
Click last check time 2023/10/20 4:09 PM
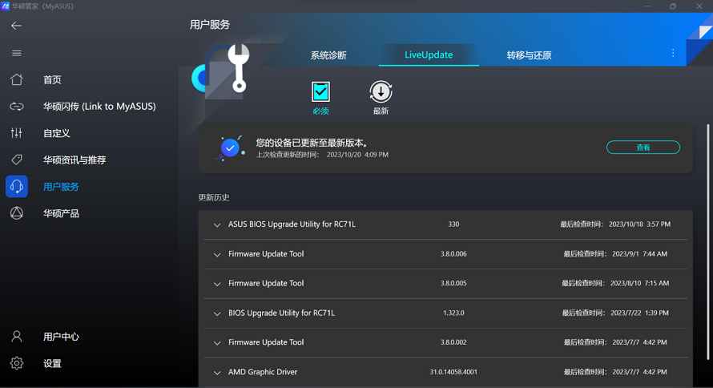[357, 155]
